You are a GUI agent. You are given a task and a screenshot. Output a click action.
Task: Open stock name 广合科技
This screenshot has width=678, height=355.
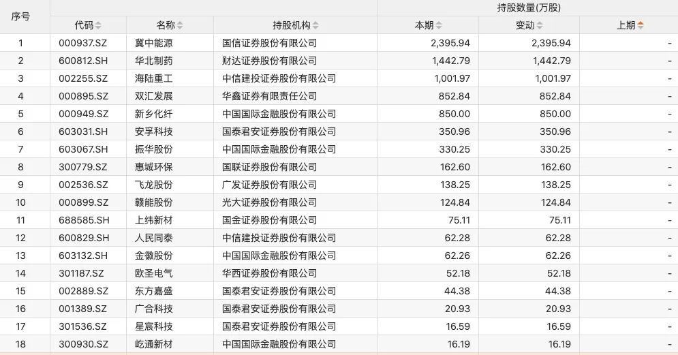[x=153, y=309]
